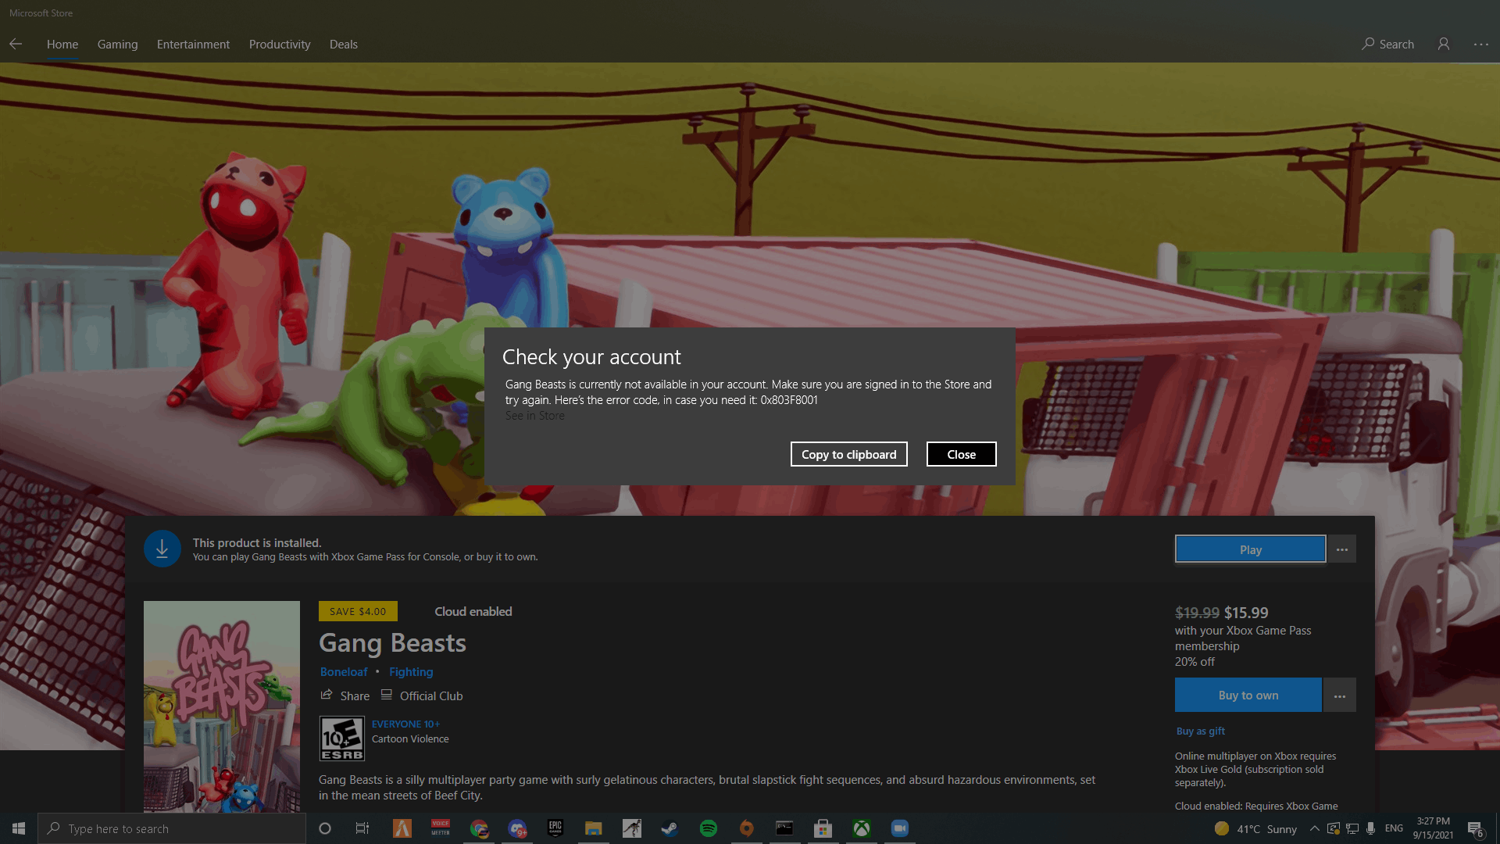This screenshot has height=844, width=1500.
Task: Select the Entertainment tab
Action: point(193,43)
